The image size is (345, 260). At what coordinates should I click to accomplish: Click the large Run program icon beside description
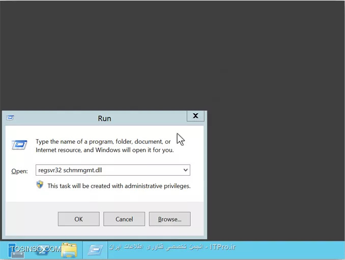(x=19, y=145)
